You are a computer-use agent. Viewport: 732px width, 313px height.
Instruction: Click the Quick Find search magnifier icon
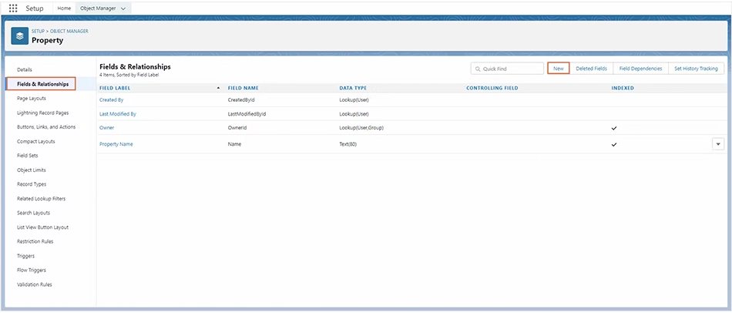coord(478,69)
